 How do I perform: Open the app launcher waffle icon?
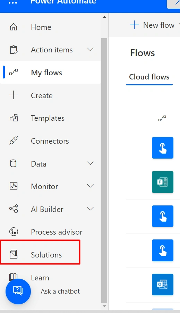click(x=13, y=2)
